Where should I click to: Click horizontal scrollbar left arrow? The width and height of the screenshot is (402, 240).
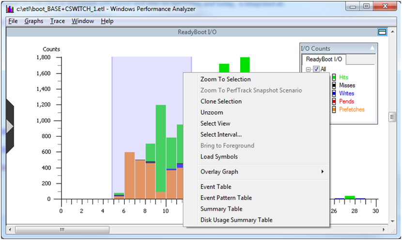[10, 229]
